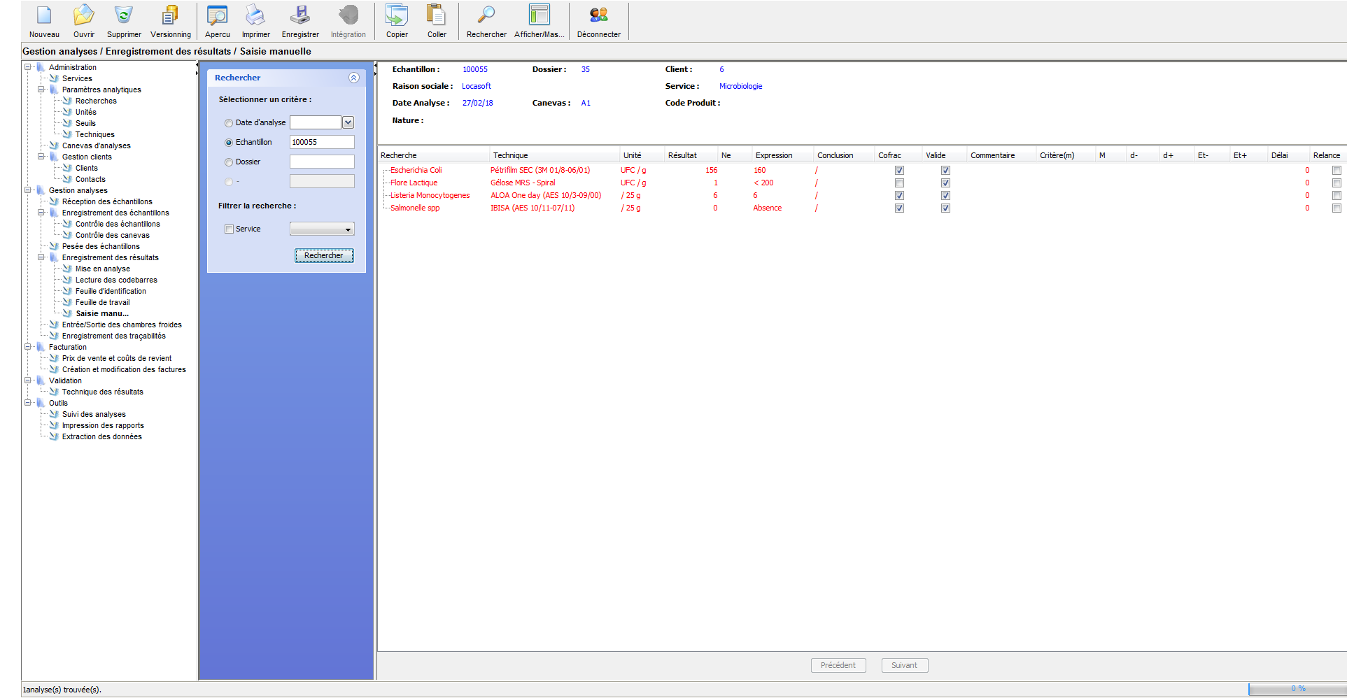This screenshot has width=1347, height=698.
Task: Click the Imprimer printer icon
Action: [x=255, y=15]
